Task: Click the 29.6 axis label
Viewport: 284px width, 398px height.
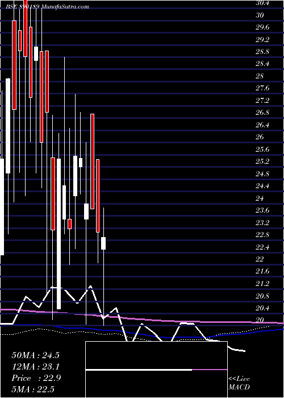Action: (x=262, y=27)
